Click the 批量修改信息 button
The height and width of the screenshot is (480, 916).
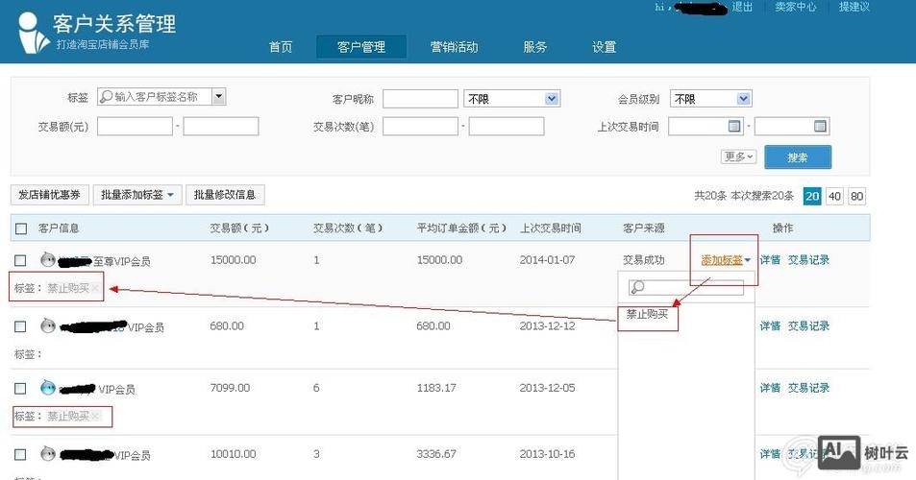tap(225, 195)
